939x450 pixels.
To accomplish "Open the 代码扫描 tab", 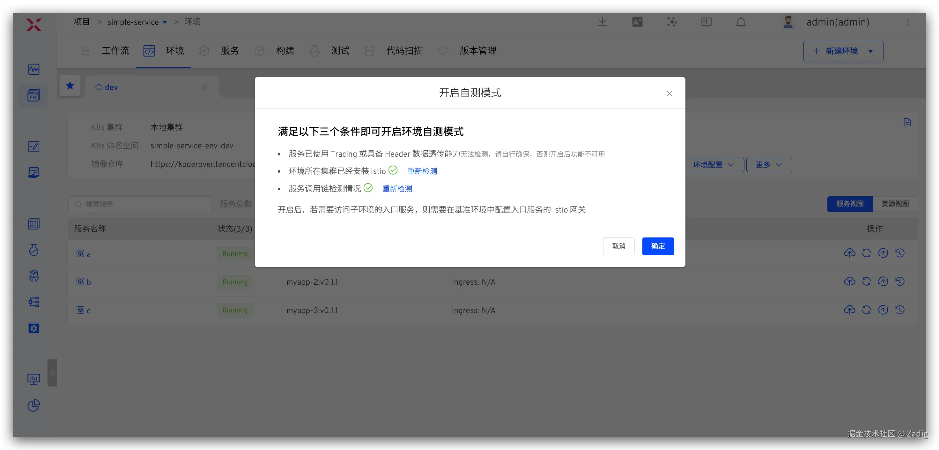I will [394, 51].
